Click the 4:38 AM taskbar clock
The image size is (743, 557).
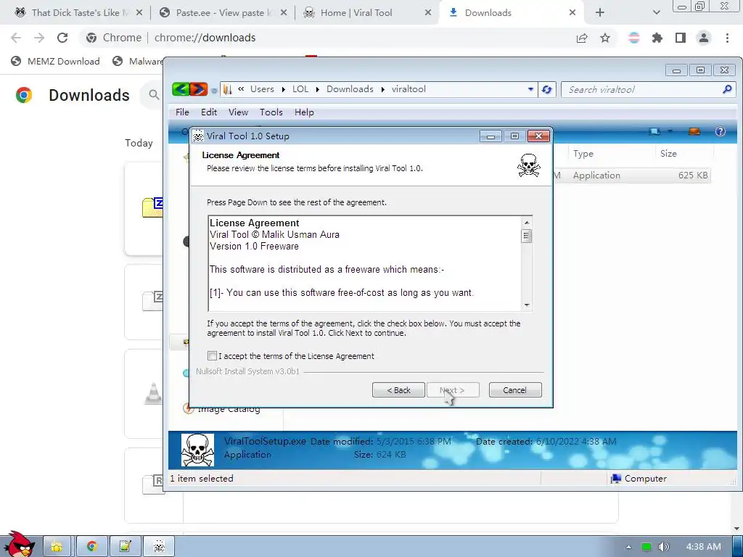tap(703, 547)
